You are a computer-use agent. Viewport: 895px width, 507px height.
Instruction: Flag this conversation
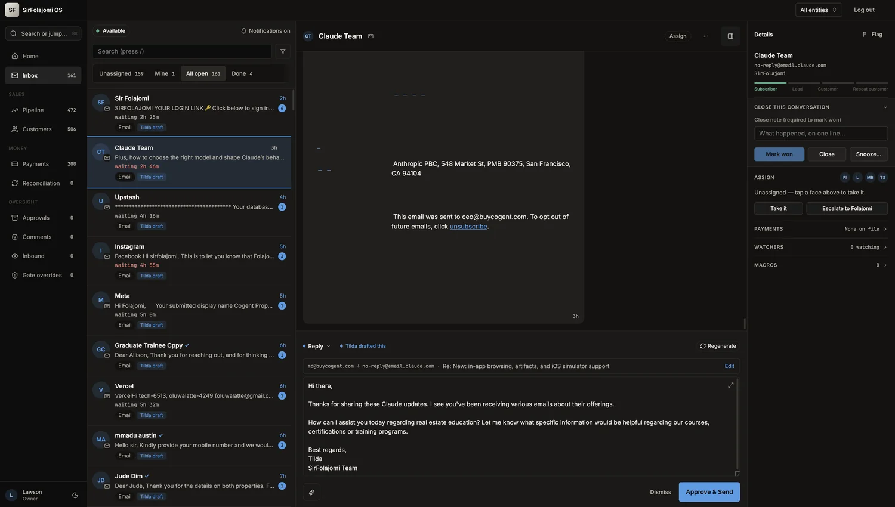(872, 35)
